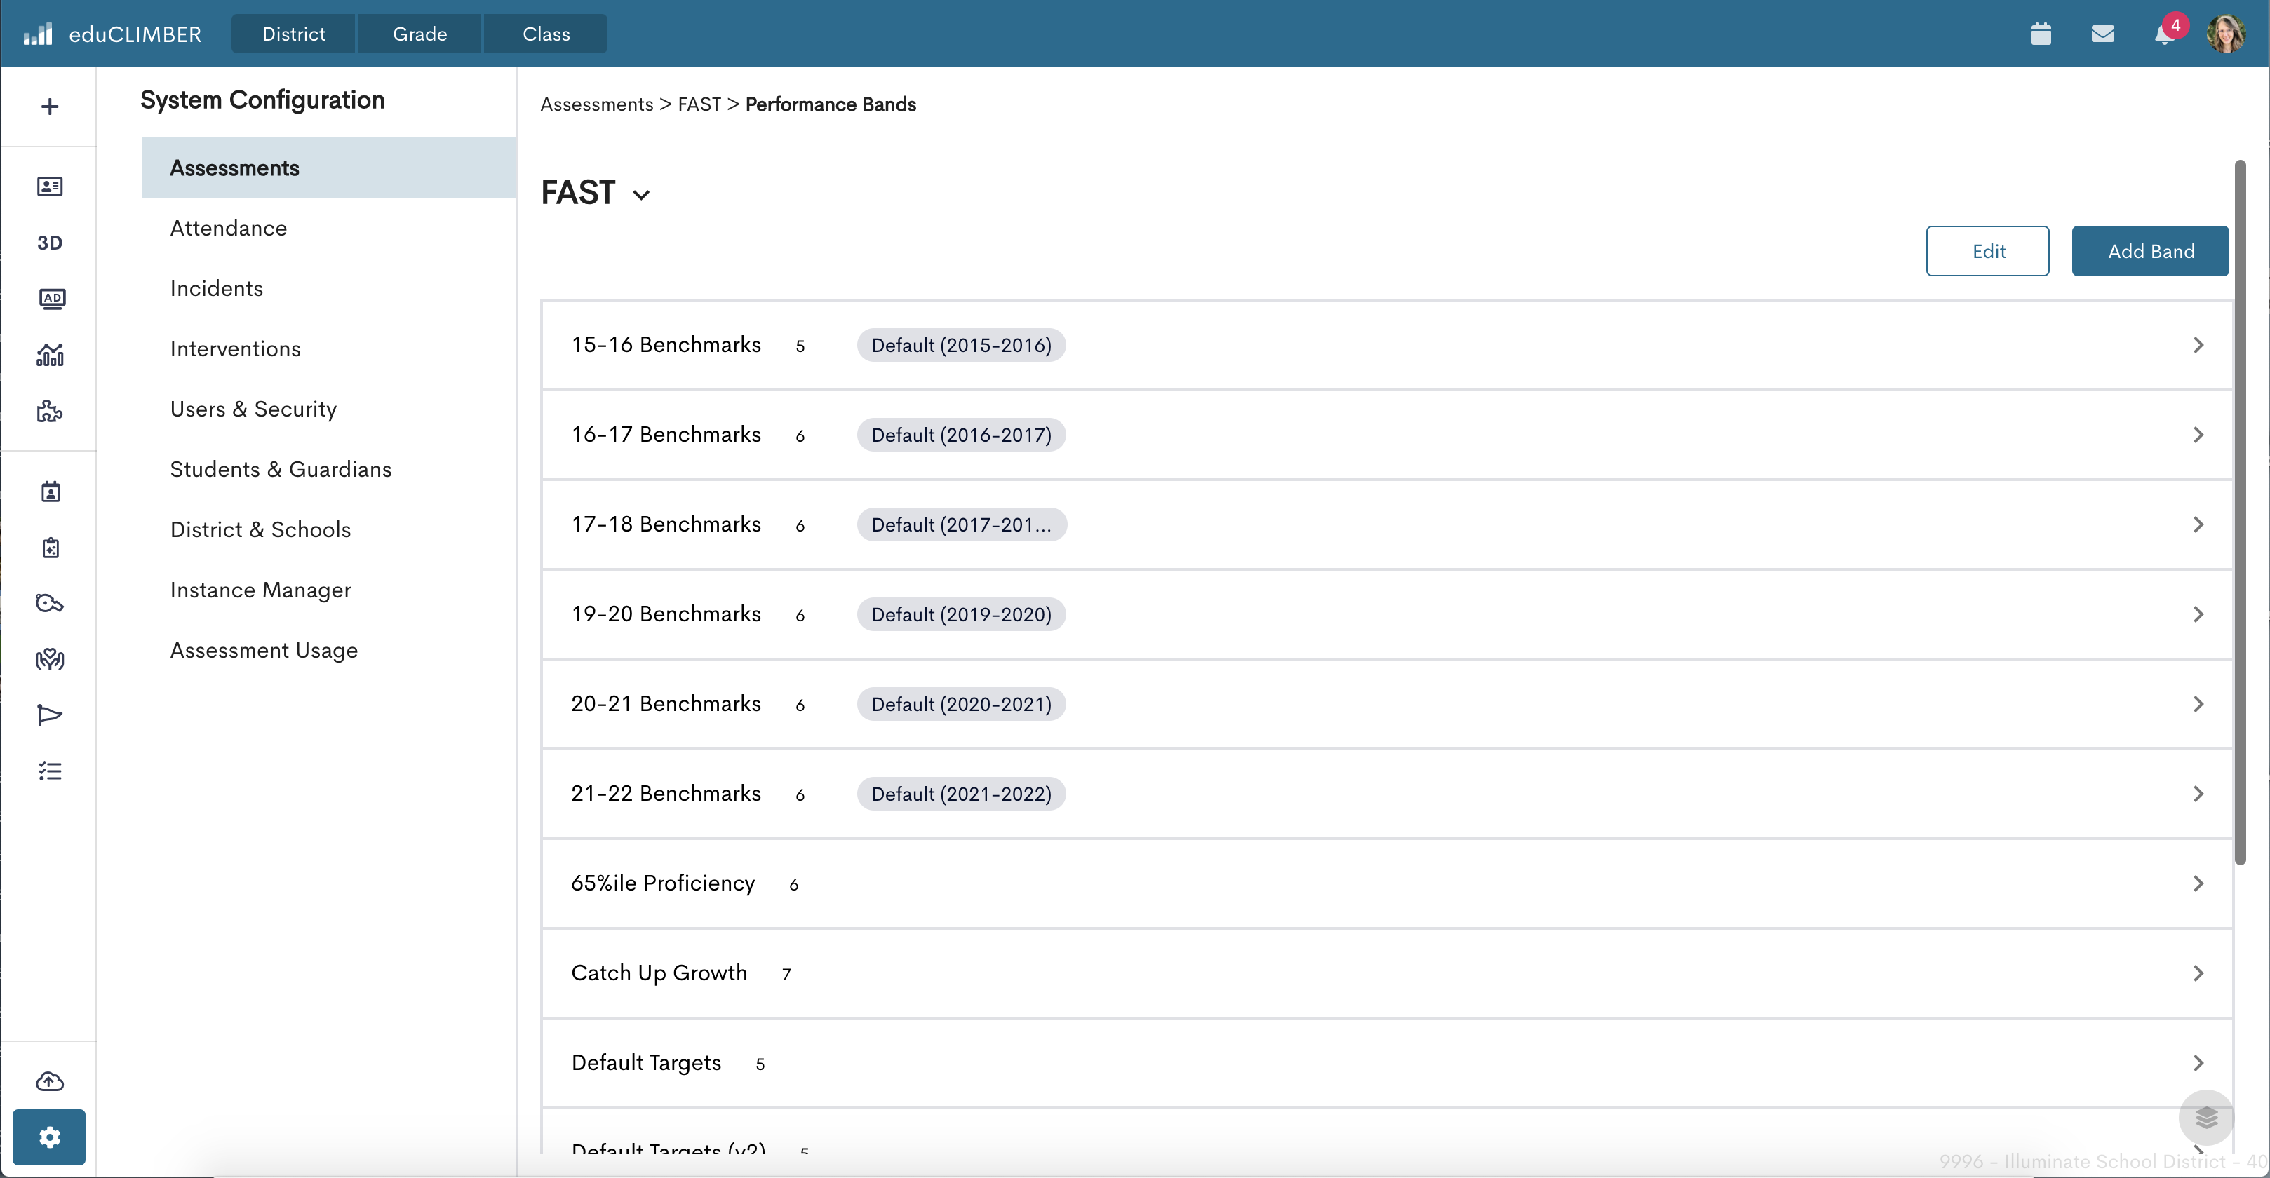2270x1178 pixels.
Task: Switch to the District tab
Action: point(293,34)
